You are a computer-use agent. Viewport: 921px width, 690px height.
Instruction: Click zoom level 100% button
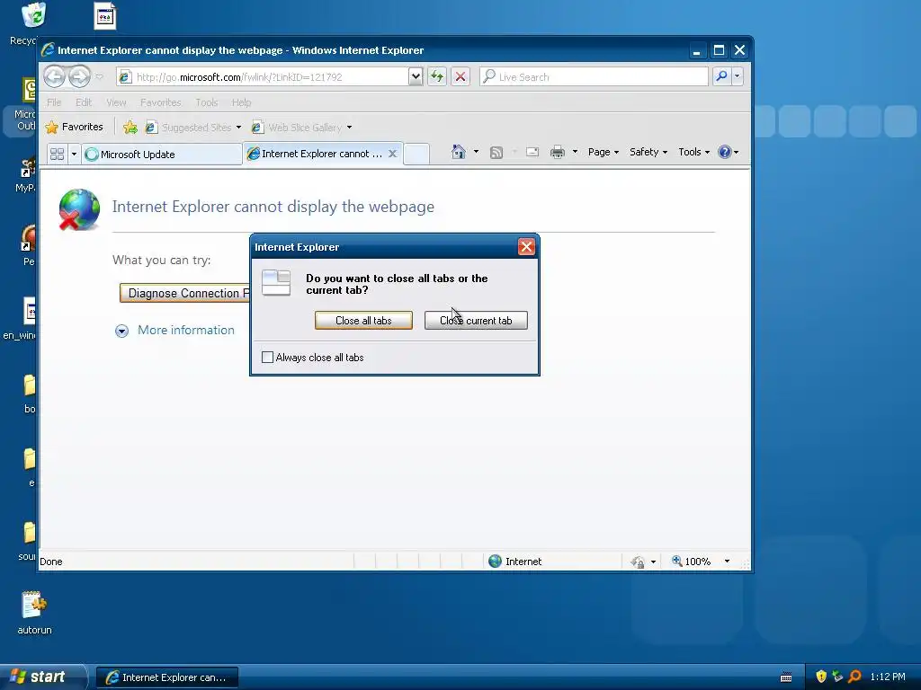pos(692,562)
